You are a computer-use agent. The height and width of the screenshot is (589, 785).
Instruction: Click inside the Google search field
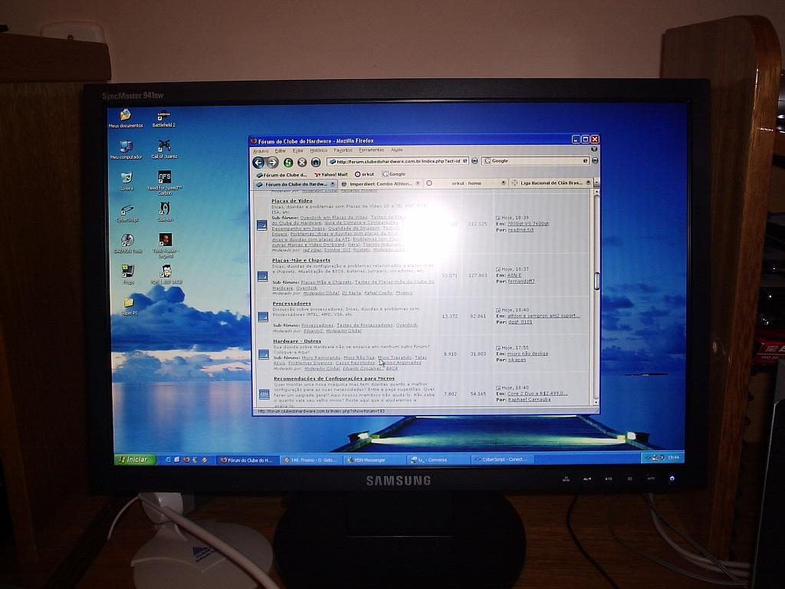coord(535,161)
